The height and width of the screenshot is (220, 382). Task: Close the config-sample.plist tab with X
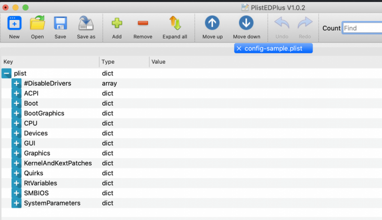click(x=239, y=48)
